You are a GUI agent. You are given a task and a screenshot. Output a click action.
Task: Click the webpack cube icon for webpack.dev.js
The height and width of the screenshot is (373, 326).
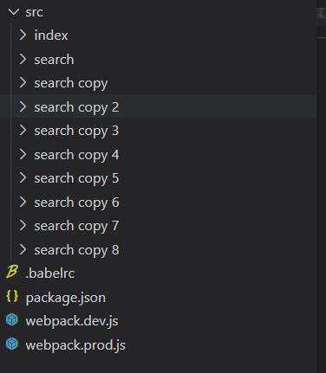tap(12, 320)
